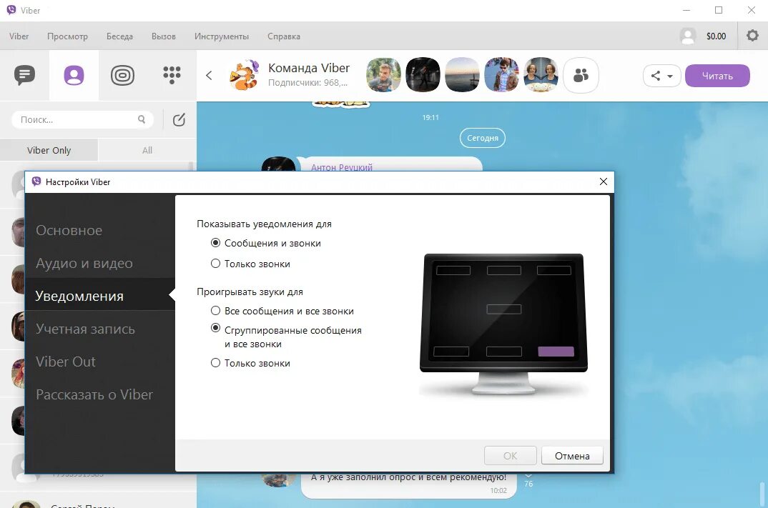Click the second dark participant thumbnail
This screenshot has width=768, height=508.
click(x=423, y=75)
